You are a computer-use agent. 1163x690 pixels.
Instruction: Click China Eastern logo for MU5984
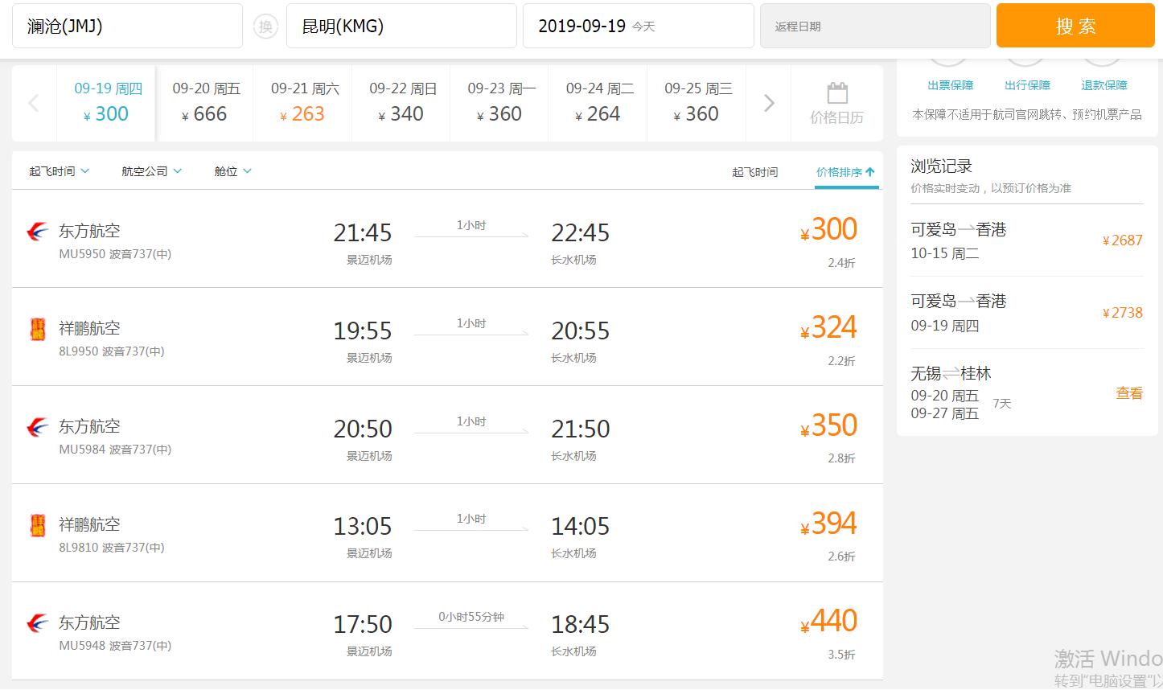tap(38, 427)
